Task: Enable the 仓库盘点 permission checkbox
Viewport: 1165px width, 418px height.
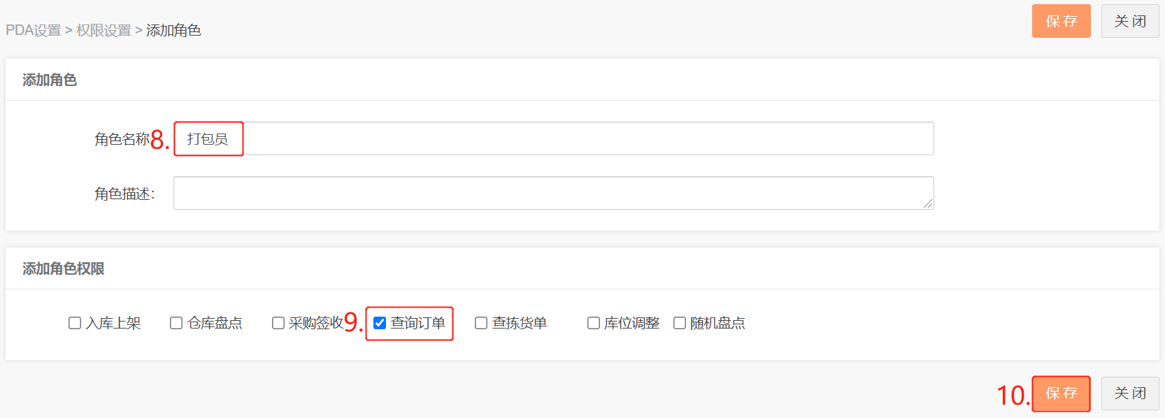Action: tap(176, 323)
